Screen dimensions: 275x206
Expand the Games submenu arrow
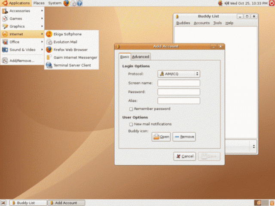point(42,18)
